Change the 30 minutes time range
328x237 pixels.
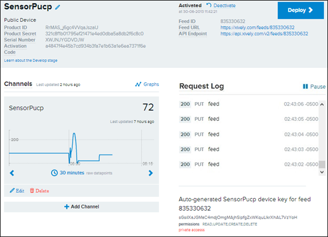coord(72,173)
